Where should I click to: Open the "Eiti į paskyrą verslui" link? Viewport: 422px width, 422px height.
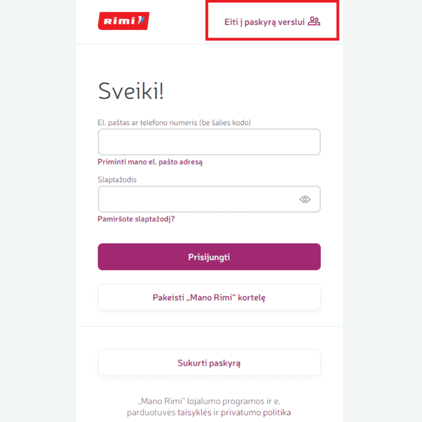click(x=264, y=22)
